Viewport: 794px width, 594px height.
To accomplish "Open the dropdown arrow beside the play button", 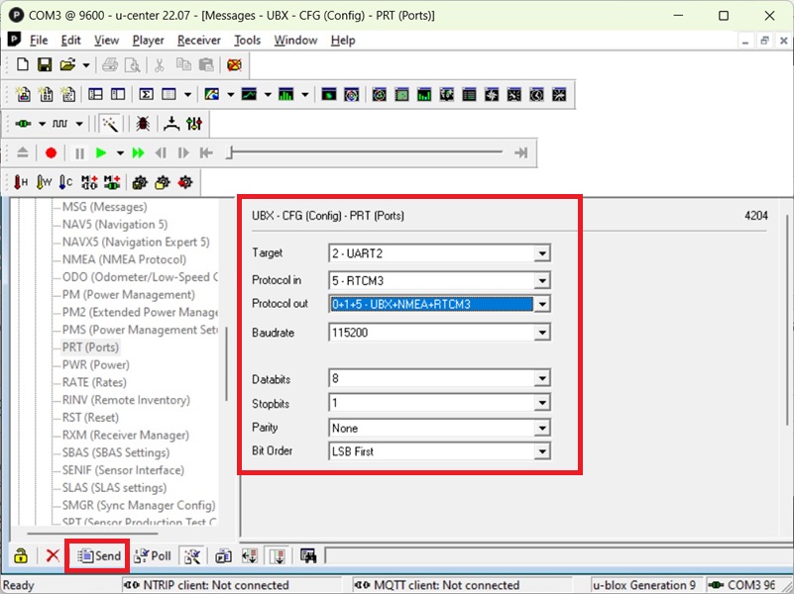I will pos(120,153).
